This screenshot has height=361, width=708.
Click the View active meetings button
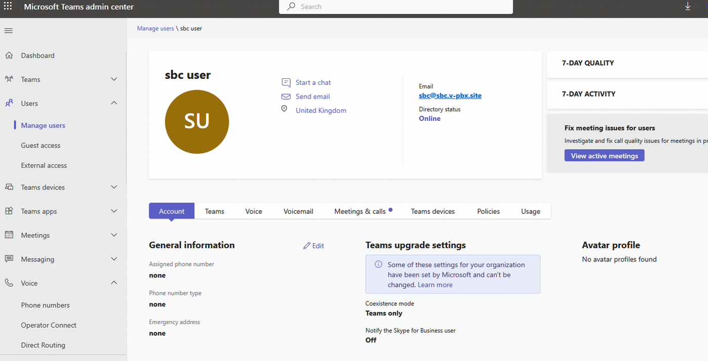click(x=604, y=156)
